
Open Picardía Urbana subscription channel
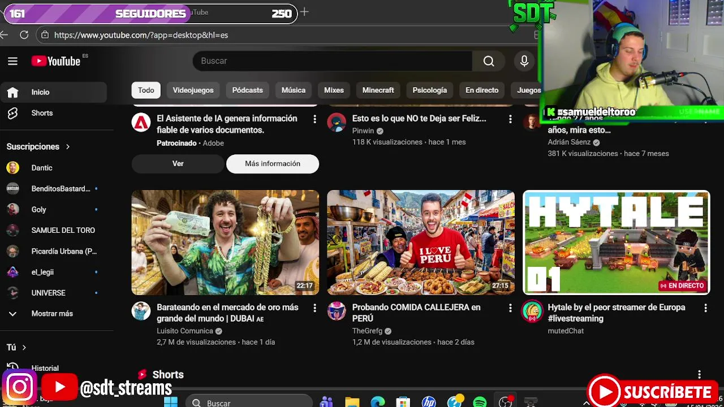[54, 252]
